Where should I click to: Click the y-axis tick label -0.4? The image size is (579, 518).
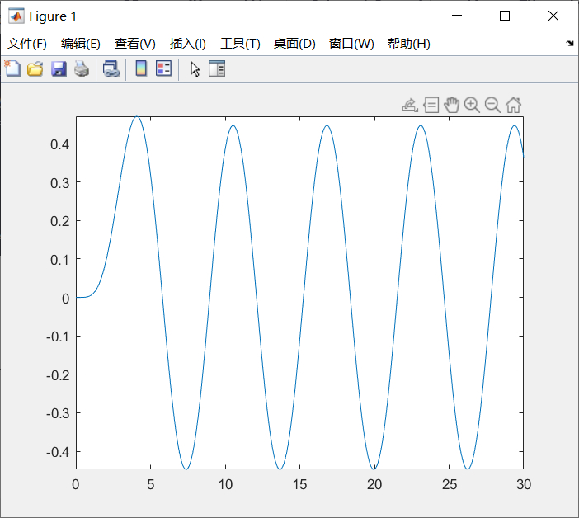(58, 452)
